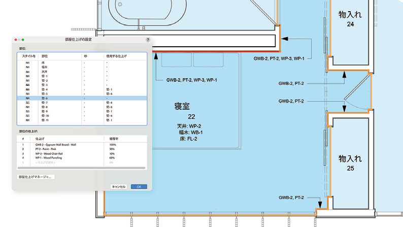Image resolution: width=403 pixels, height=227 pixels.
Task: Click style icon in the 壁-7 row
Action: click(x=27, y=103)
